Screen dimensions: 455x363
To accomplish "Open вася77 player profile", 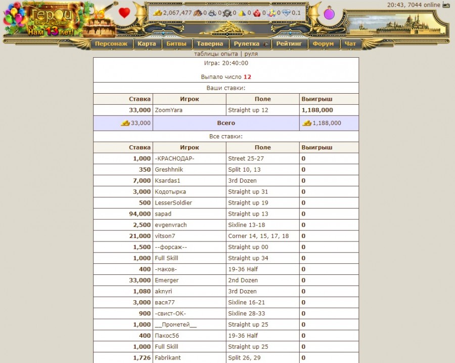I will pyautogui.click(x=165, y=303).
